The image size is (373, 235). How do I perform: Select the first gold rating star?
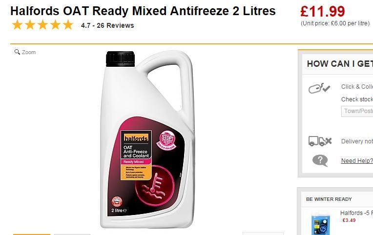click(17, 25)
